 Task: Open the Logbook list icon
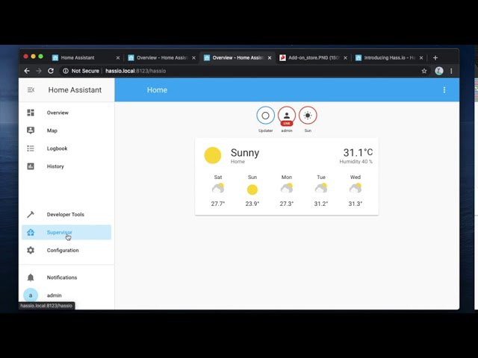tap(31, 148)
